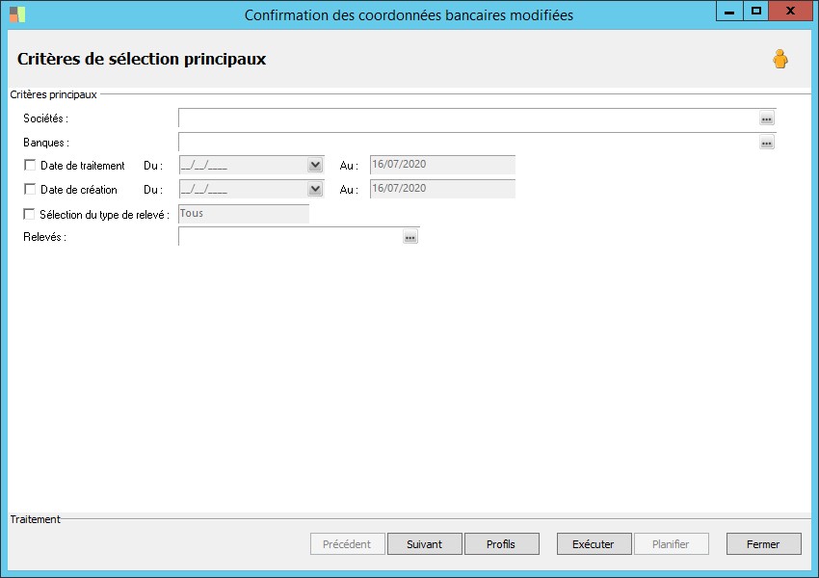The image size is (819, 578).
Task: Maximize the window
Action: (x=755, y=11)
